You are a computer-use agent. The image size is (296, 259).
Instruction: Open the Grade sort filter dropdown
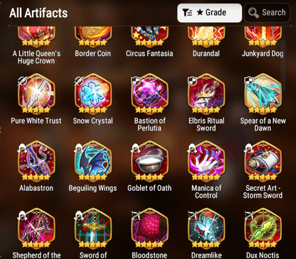pyautogui.click(x=209, y=13)
